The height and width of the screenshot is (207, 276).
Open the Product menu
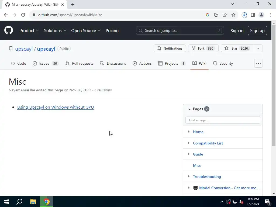click(x=29, y=31)
